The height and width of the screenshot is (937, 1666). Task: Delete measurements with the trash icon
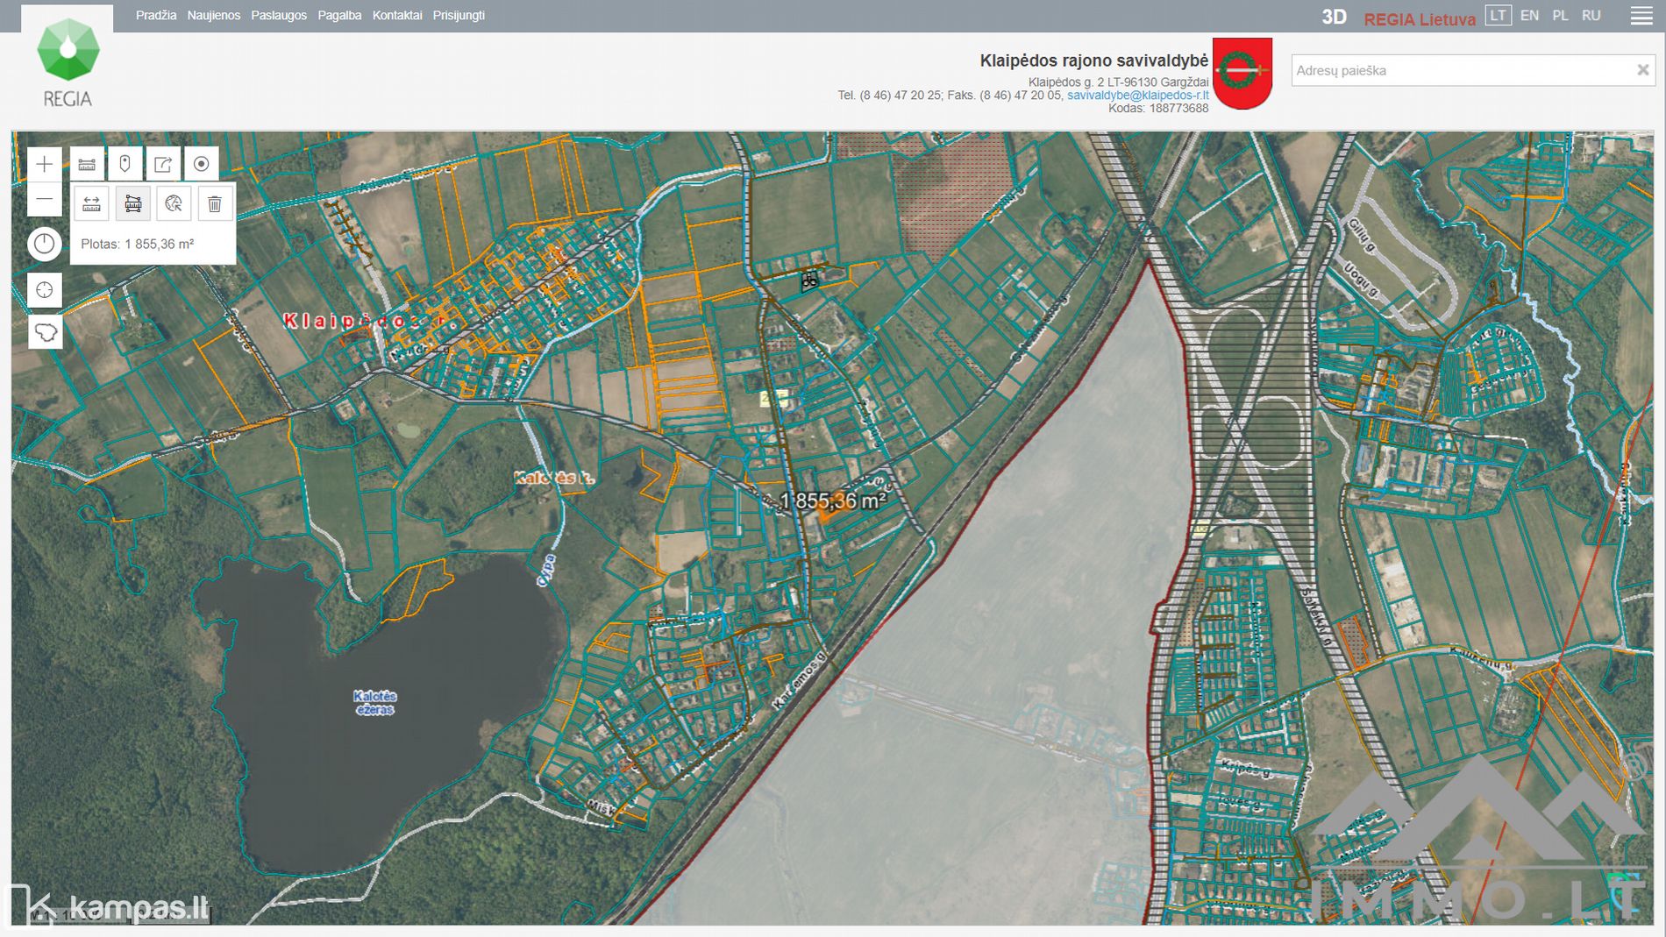pyautogui.click(x=215, y=204)
